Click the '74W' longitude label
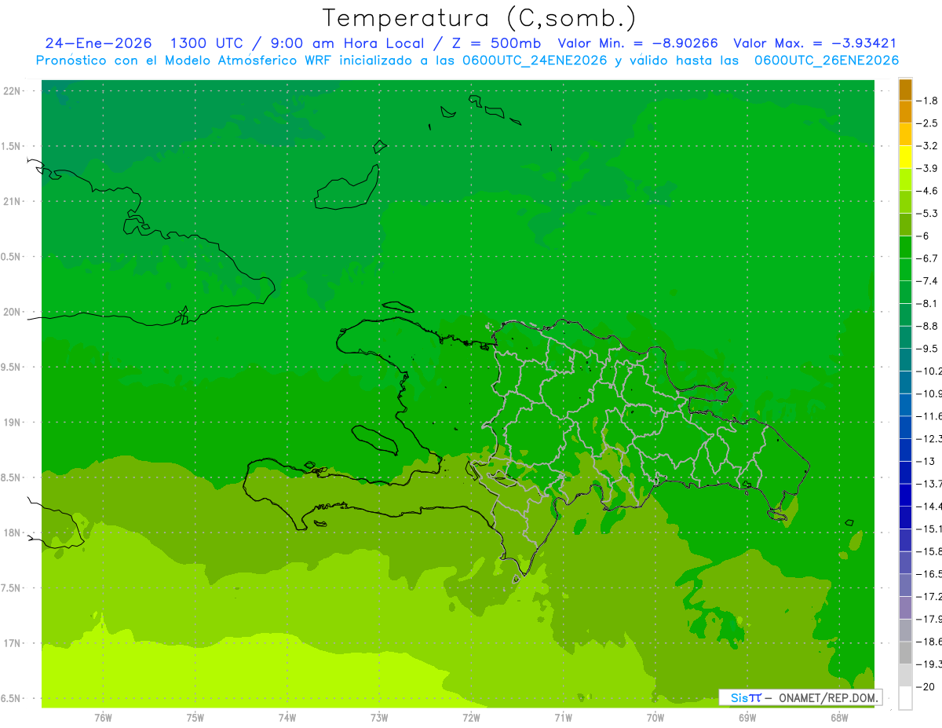Screen dimensions: 942x728 pyautogui.click(x=287, y=718)
